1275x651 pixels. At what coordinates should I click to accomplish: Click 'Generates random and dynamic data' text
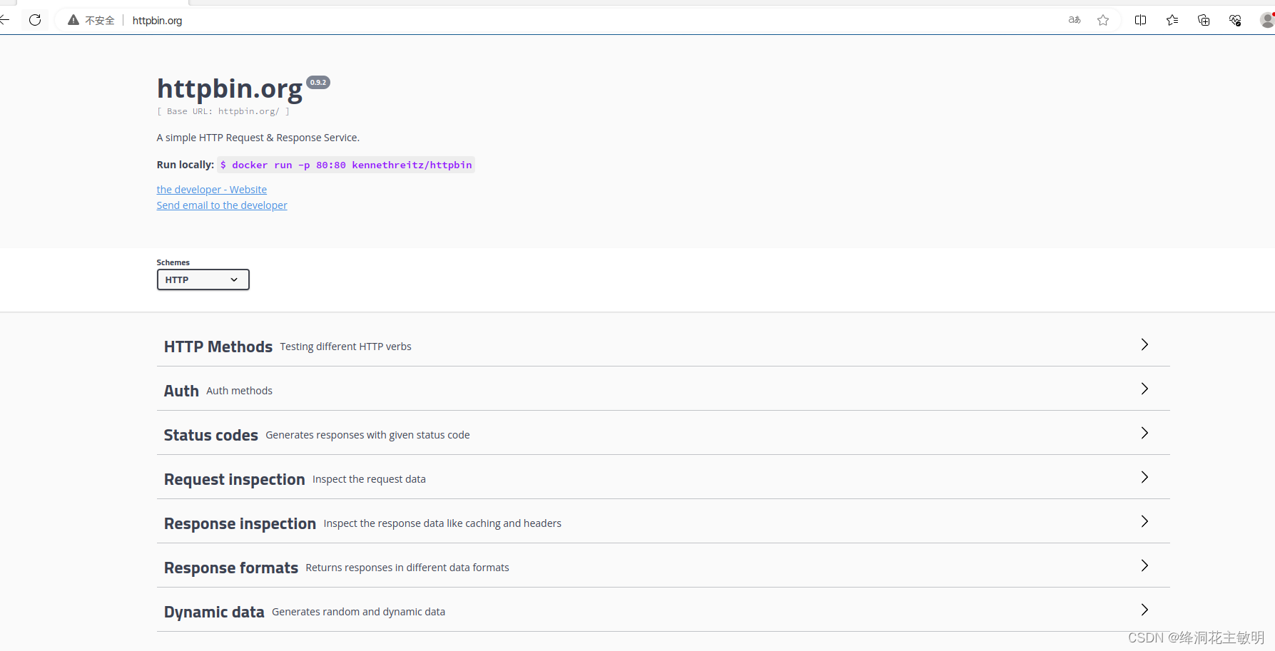tap(358, 612)
